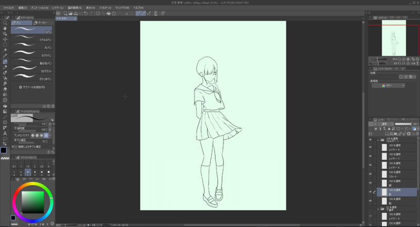The image size is (420, 227).
Task: Select the Rectangle selection tool
Action: pyautogui.click(x=5, y=45)
